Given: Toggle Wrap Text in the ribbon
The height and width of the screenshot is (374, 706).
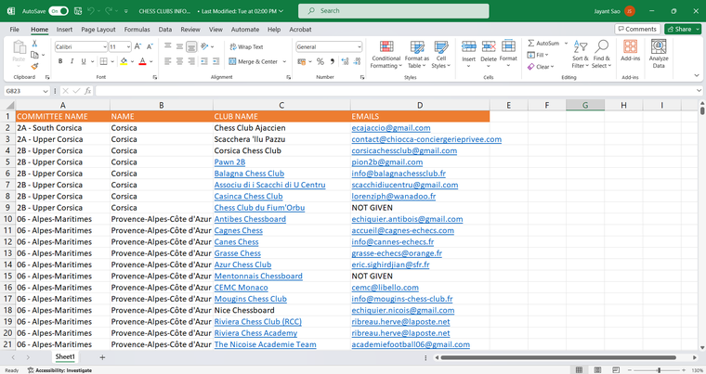Looking at the screenshot, I should tap(245, 46).
